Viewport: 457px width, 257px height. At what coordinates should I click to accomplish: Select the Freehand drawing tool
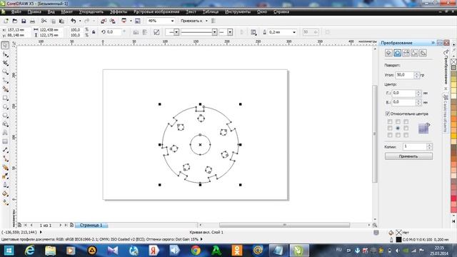(5, 81)
